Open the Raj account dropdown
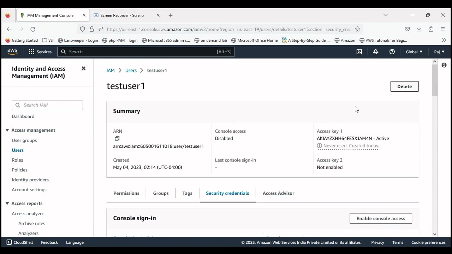This screenshot has height=254, width=452. tap(439, 52)
